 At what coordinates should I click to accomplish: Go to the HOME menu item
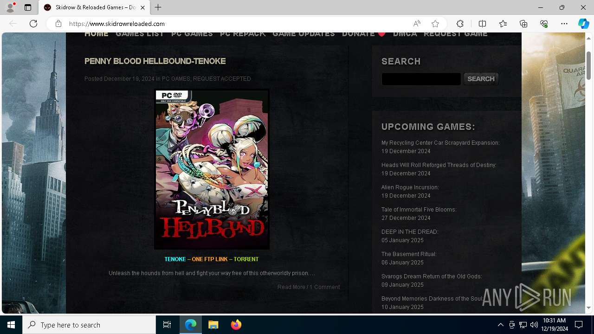click(x=96, y=34)
